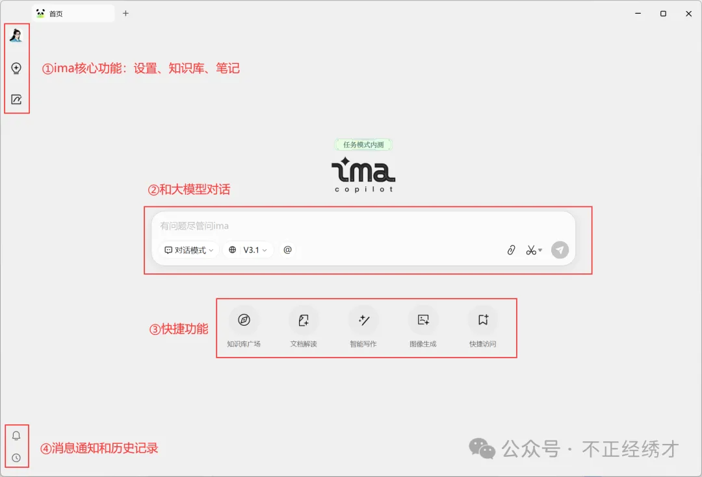
Task: Open the knowledge base from the left sidebar
Action: [x=16, y=67]
